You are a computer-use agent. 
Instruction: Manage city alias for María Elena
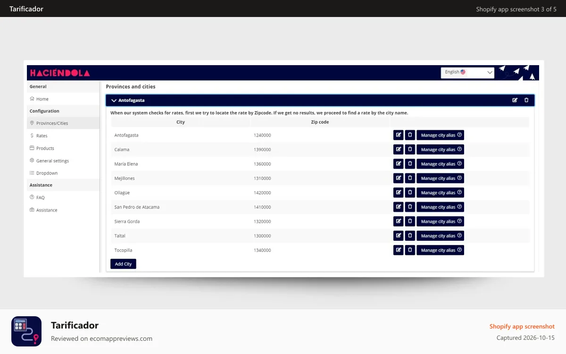440,164
